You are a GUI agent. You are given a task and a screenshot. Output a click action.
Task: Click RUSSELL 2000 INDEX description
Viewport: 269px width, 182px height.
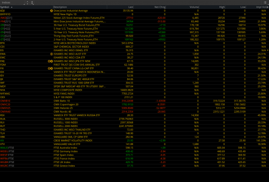click(66, 126)
